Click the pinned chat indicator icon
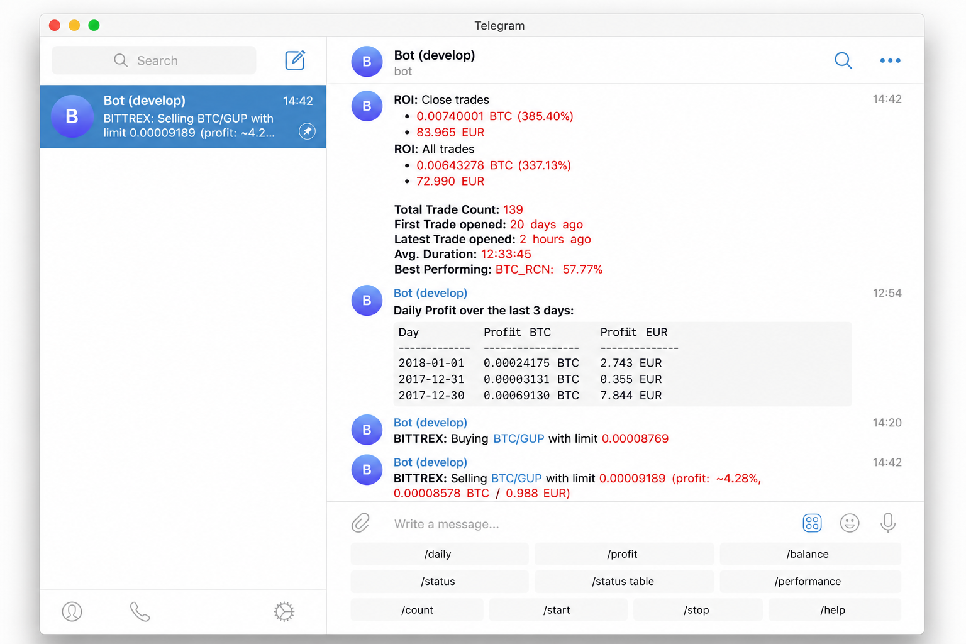The image size is (966, 644). coord(307,131)
